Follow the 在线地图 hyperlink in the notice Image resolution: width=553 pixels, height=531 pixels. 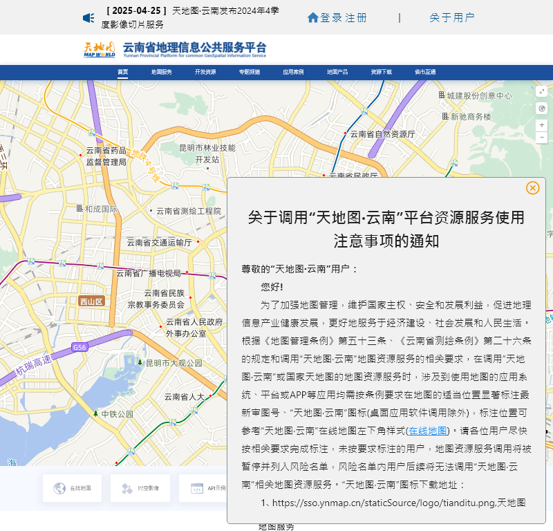(427, 431)
